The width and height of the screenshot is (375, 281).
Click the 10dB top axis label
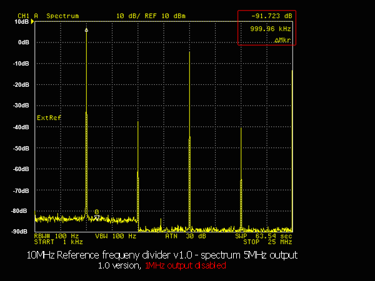tap(21, 22)
